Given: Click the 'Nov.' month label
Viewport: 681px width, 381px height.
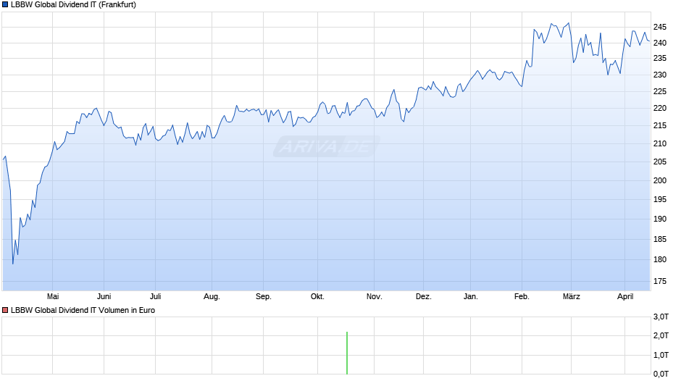Looking at the screenshot, I should (x=374, y=296).
